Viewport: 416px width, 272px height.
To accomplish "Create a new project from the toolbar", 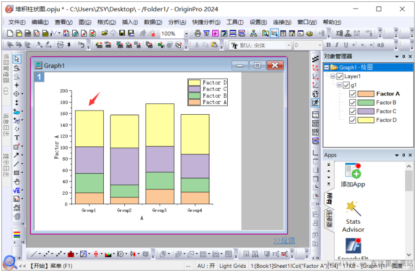I will [x=10, y=33].
